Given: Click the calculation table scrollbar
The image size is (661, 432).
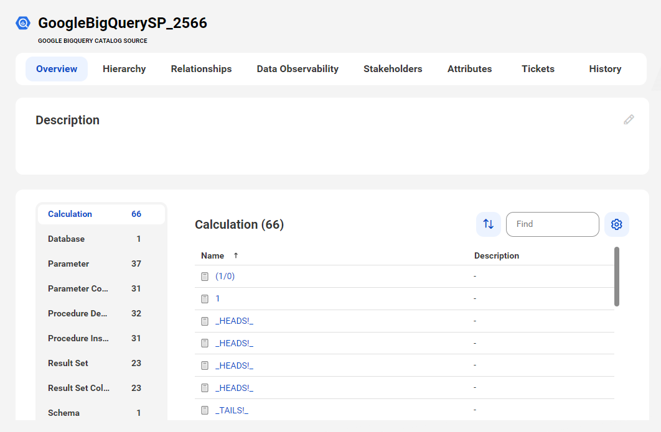Looking at the screenshot, I should [617, 277].
